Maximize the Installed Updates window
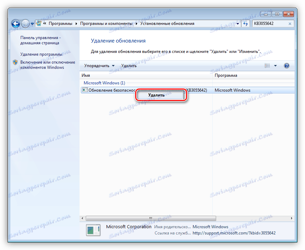This screenshot has width=305, height=250. click(x=277, y=14)
